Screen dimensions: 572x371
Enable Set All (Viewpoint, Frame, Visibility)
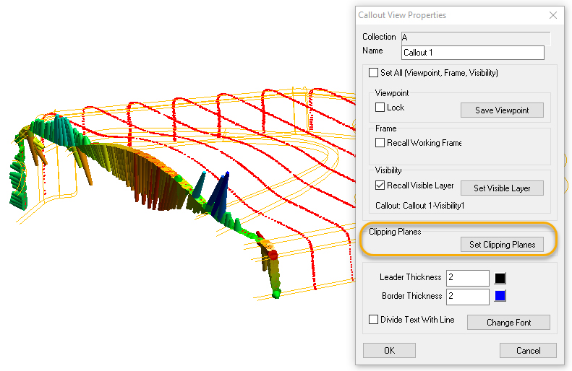[x=373, y=72]
